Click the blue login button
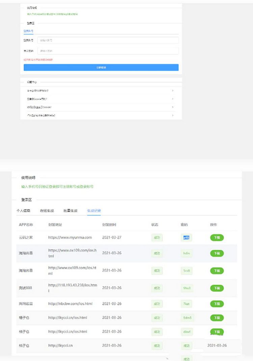This screenshot has height=361, width=253. click(x=101, y=67)
